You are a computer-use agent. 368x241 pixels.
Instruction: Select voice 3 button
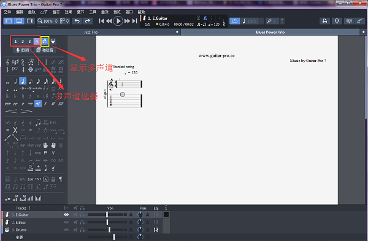tap(29, 42)
